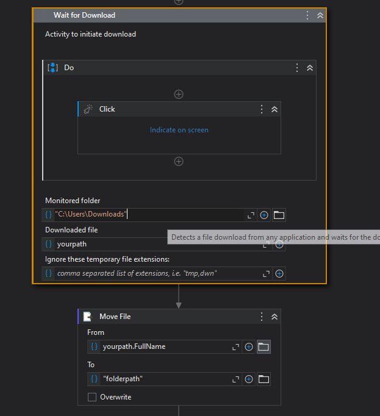The image size is (380, 416).
Task: Open the Wait for Download options menu
Action: [x=307, y=15]
